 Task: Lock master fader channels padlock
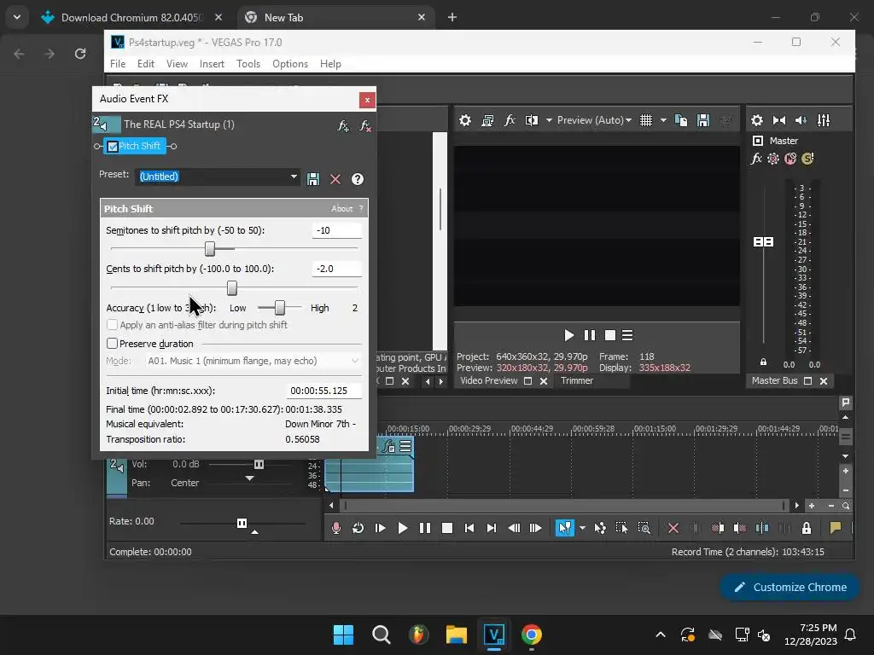[x=764, y=362]
